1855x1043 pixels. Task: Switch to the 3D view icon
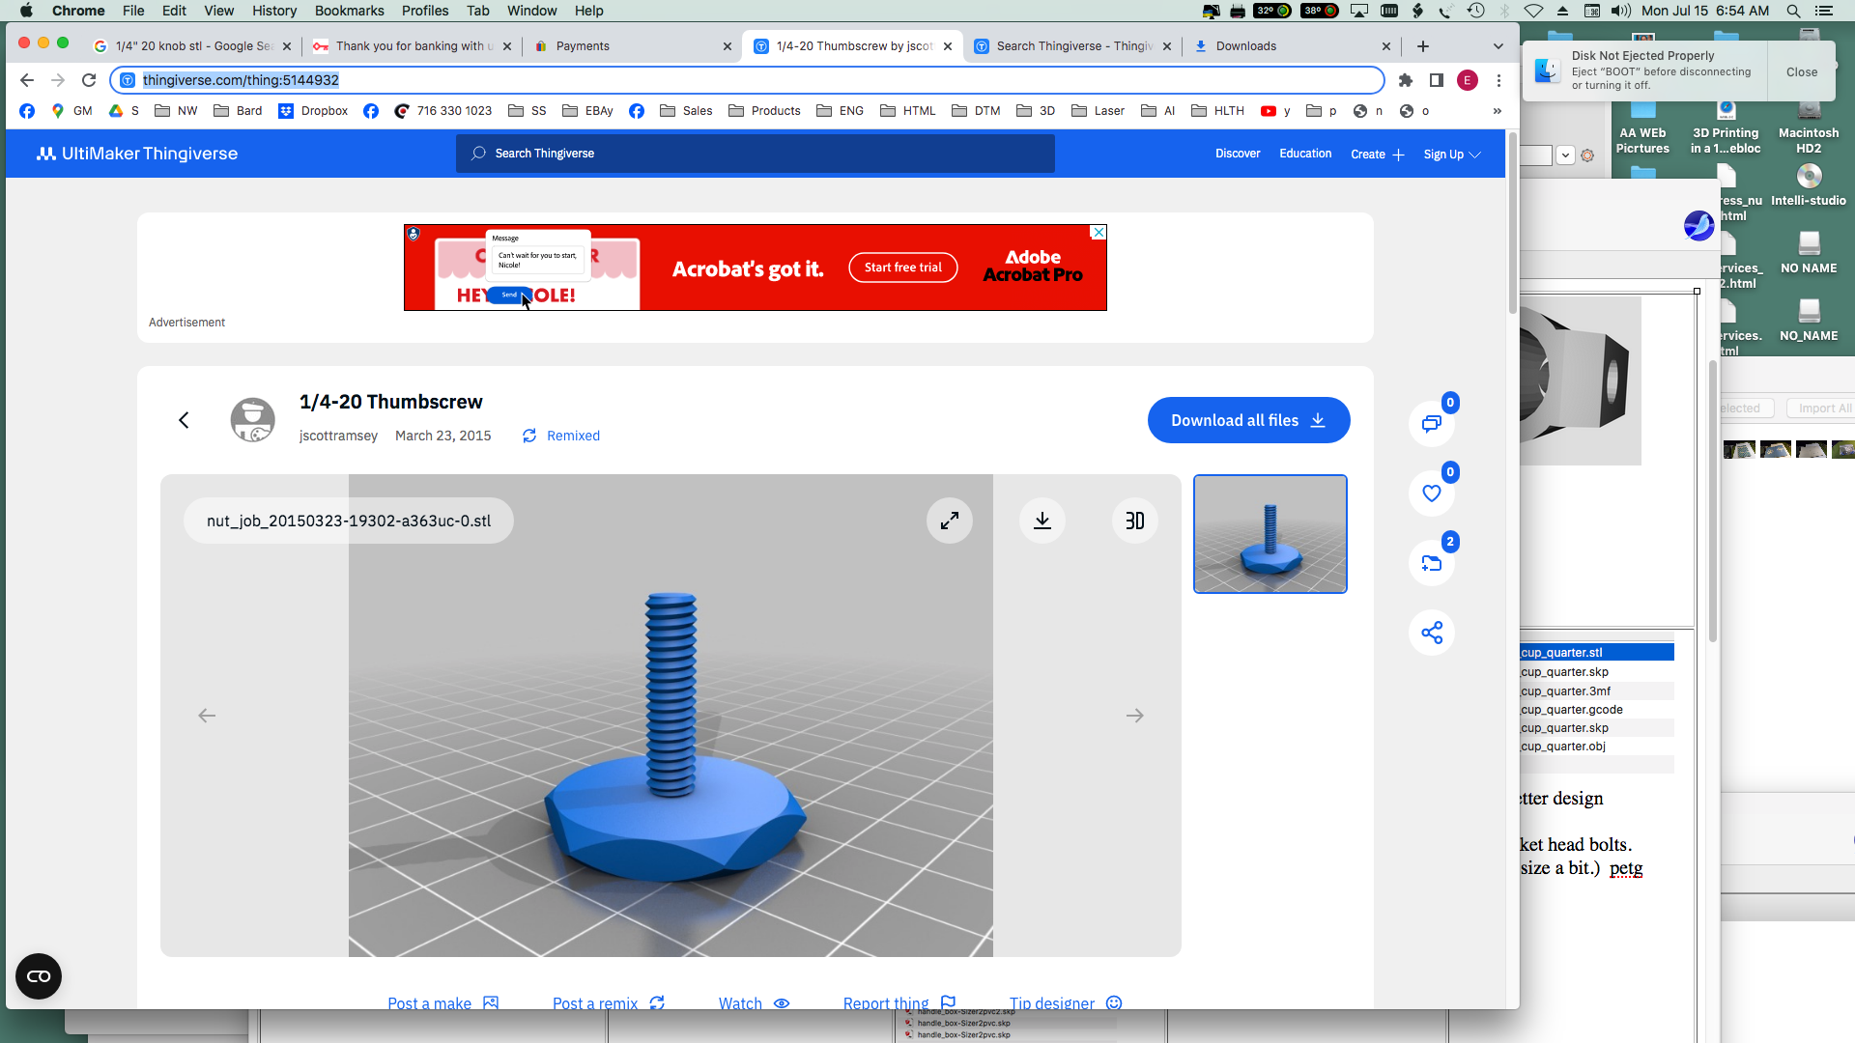(1135, 521)
